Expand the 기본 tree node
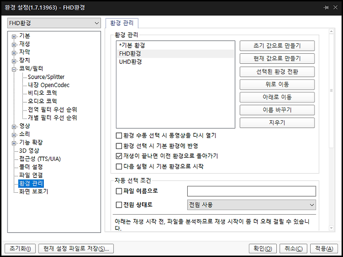The height and width of the screenshot is (257, 343). pos(14,37)
